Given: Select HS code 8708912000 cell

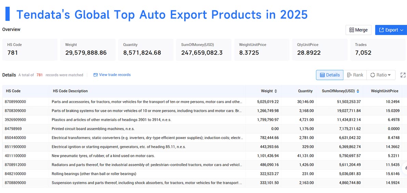Looking at the screenshot, I should 15,164.
